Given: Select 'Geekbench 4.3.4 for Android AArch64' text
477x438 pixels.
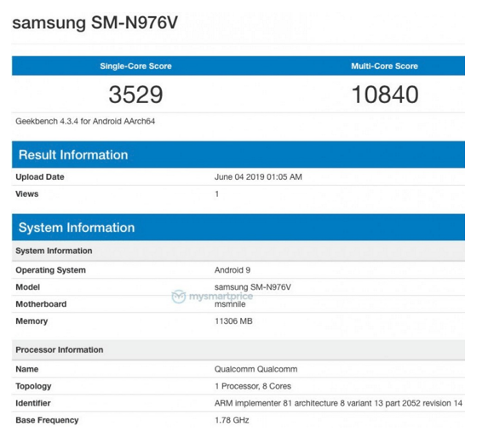Looking at the screenshot, I should [x=85, y=121].
